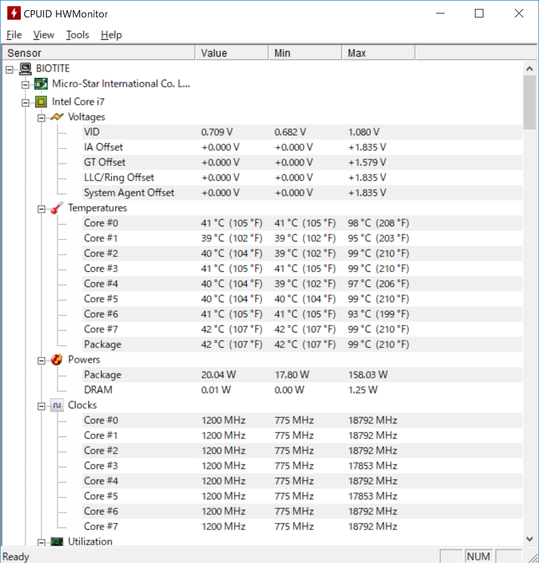This screenshot has width=539, height=563.
Task: Click the scrollbar up arrow
Action: pos(529,69)
